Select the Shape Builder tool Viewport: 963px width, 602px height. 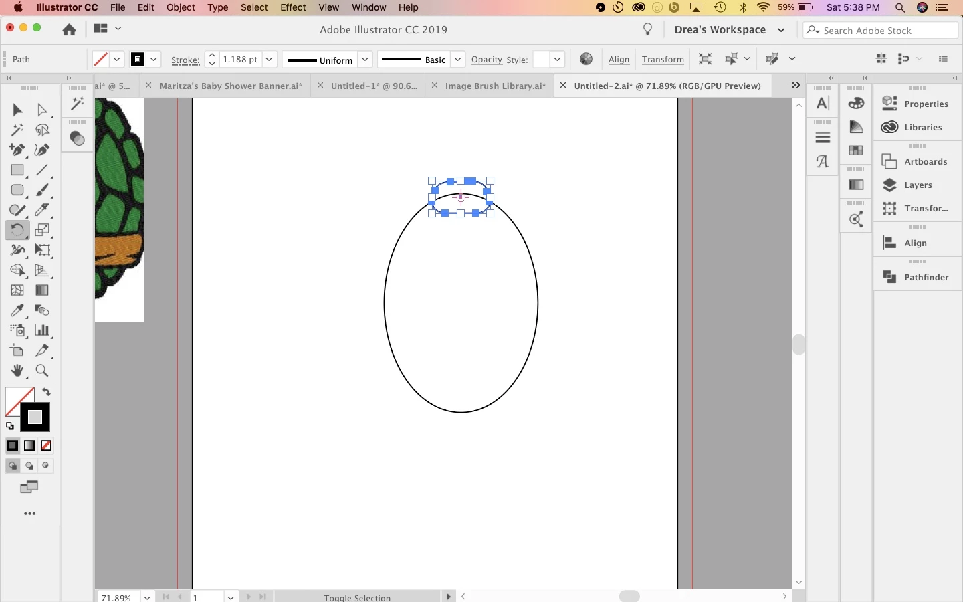click(17, 270)
